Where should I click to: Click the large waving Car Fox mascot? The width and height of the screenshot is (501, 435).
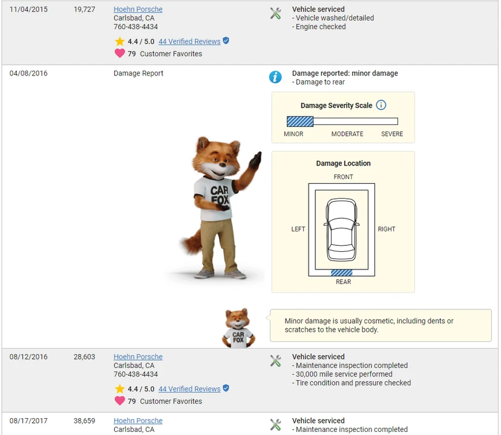click(x=220, y=207)
